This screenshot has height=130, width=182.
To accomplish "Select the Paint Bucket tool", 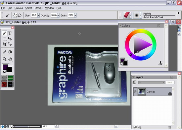I will click(10, 52).
